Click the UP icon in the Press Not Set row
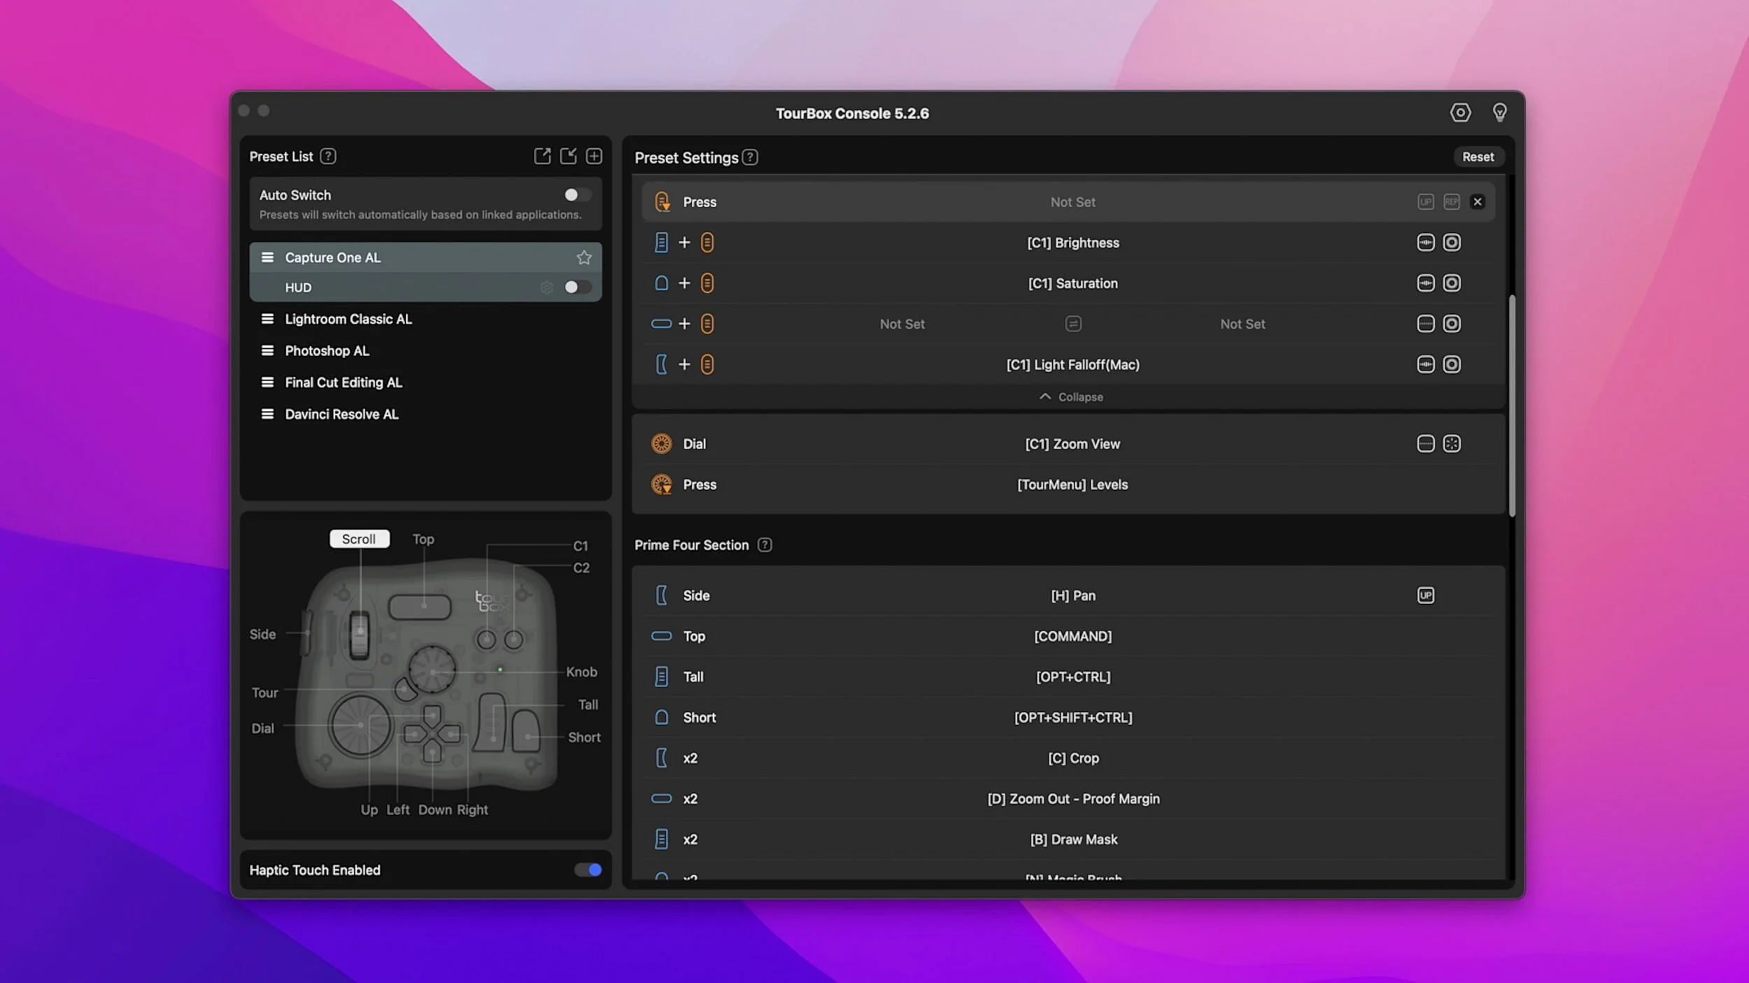The image size is (1749, 983). pos(1426,202)
